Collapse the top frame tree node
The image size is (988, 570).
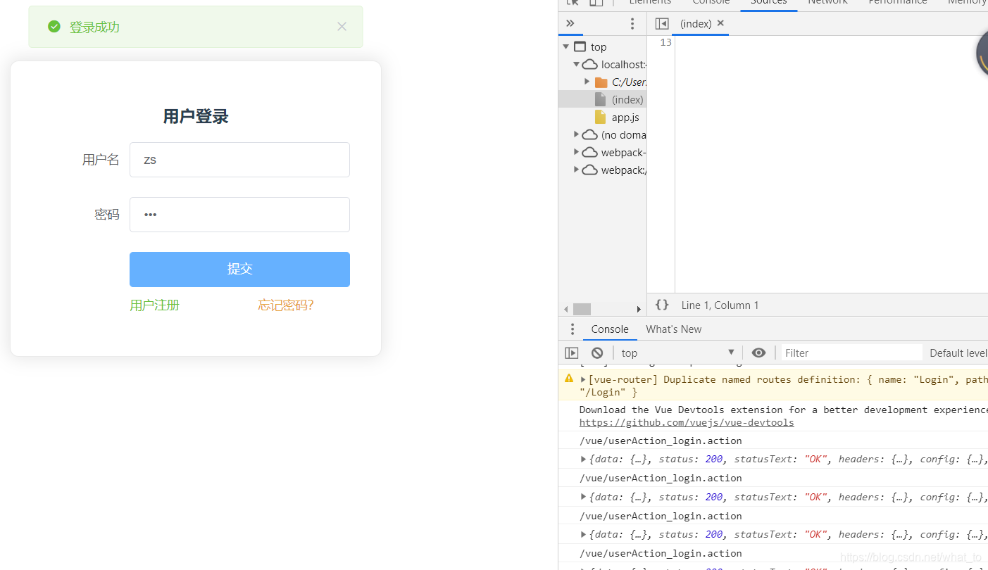tap(566, 46)
